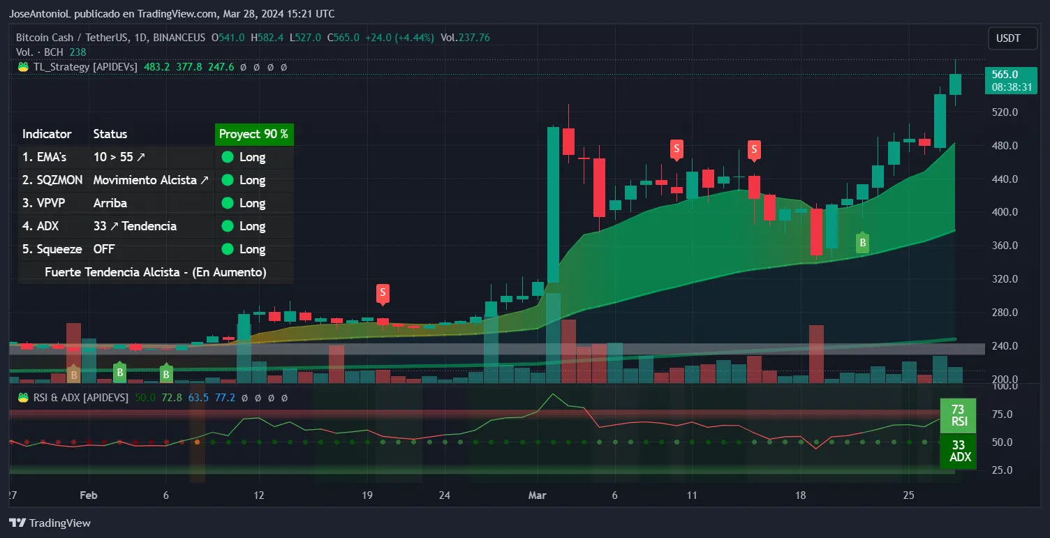The height and width of the screenshot is (538, 1050).
Task: Click the dark green 33 ADX value label
Action: (x=958, y=451)
